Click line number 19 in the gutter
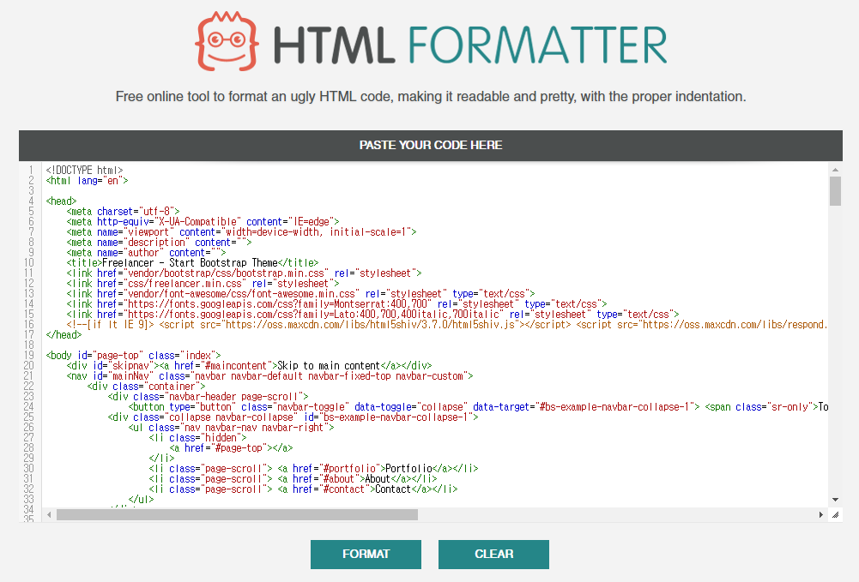This screenshot has height=582, width=859. coord(29,356)
